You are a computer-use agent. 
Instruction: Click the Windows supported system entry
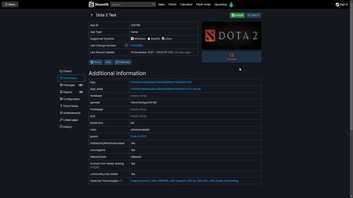(x=138, y=38)
